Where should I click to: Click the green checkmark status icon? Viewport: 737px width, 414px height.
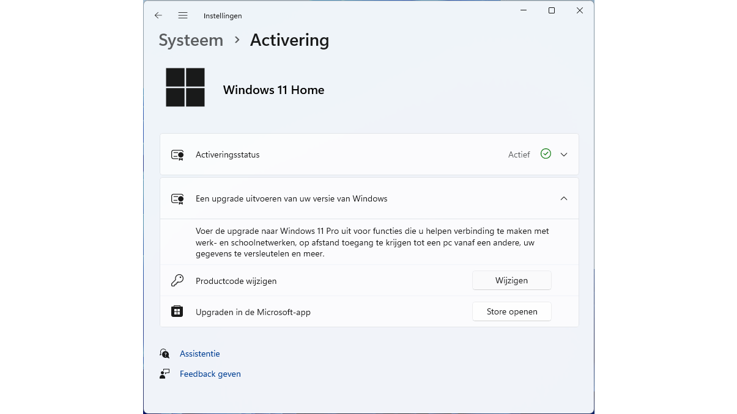click(546, 154)
